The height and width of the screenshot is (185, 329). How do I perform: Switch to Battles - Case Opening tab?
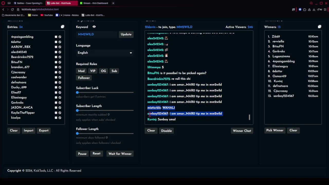tap(28, 3)
